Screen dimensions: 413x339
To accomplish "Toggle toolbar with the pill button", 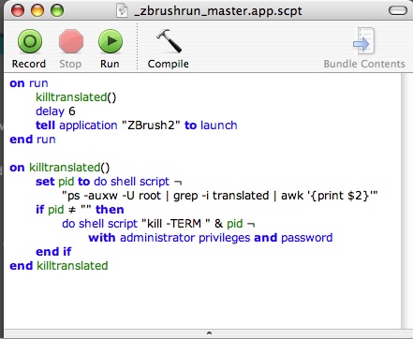I will (x=398, y=11).
